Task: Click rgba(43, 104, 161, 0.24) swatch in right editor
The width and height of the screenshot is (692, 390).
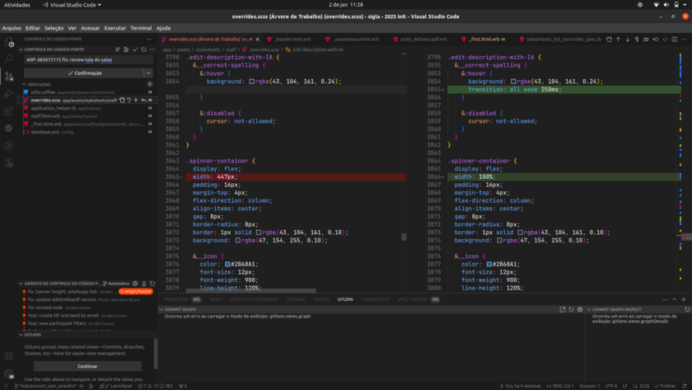Action: [513, 82]
